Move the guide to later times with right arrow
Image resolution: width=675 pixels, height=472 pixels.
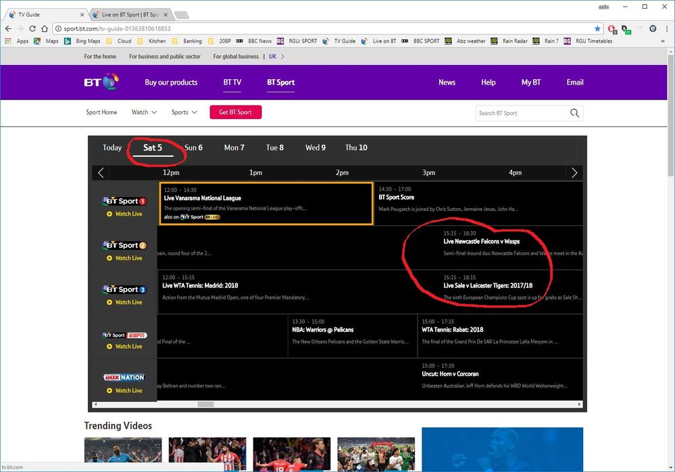click(574, 172)
